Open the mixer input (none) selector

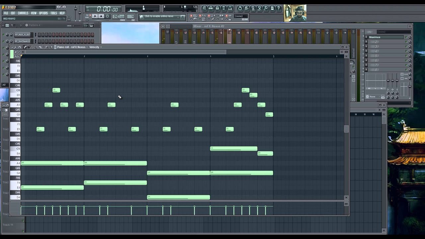pyautogui.click(x=394, y=32)
